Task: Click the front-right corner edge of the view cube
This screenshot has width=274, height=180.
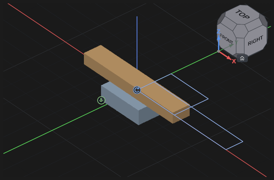Action: click(x=240, y=46)
